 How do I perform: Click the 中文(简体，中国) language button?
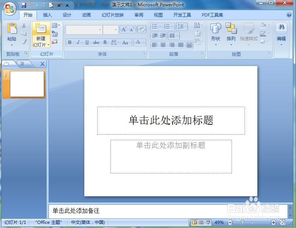pos(88,222)
